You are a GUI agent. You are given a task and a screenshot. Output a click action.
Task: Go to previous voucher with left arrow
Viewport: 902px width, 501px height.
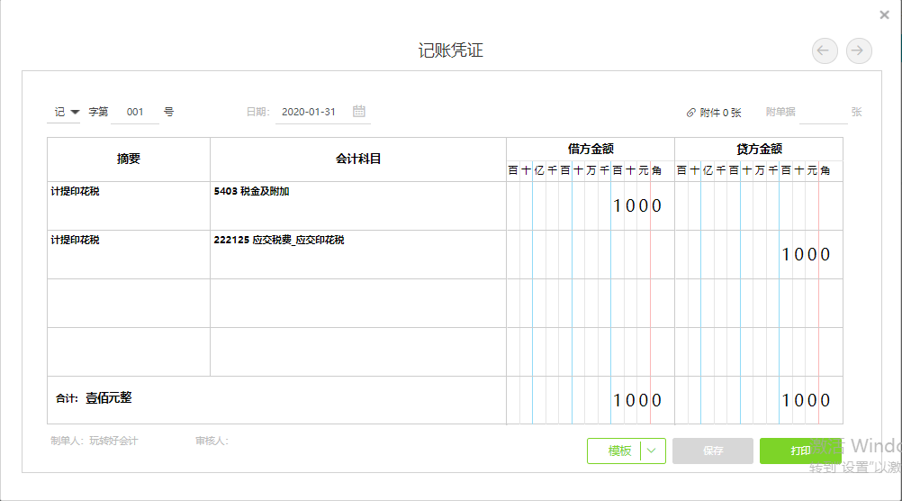click(825, 50)
